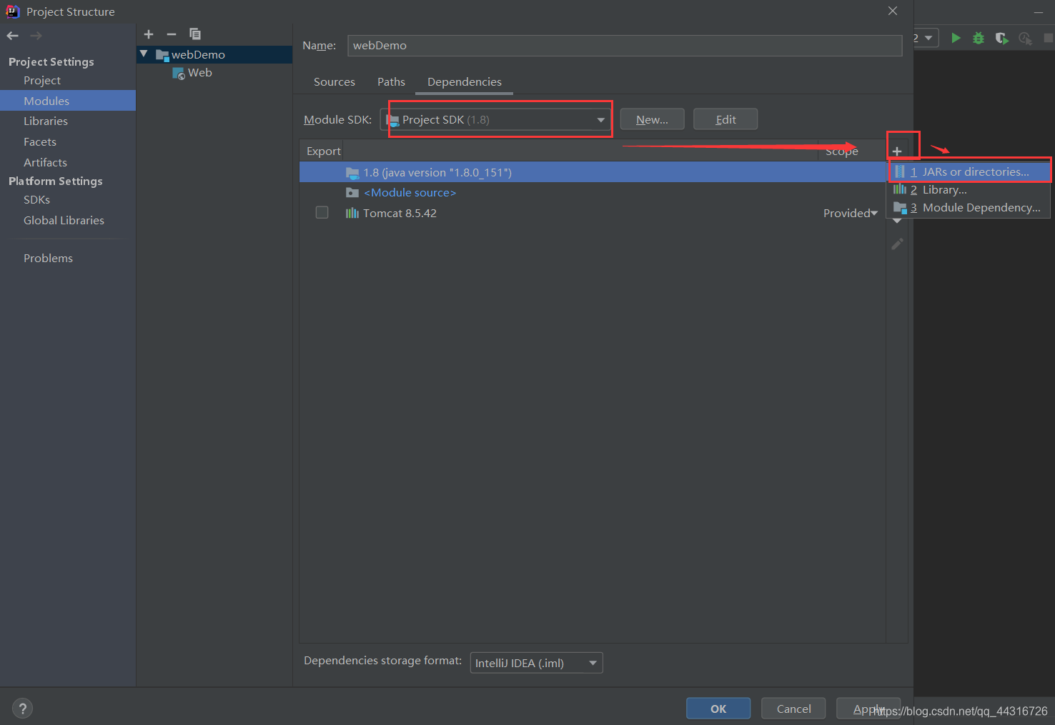Choose JARs or directories option
This screenshot has height=725, width=1055.
click(969, 171)
